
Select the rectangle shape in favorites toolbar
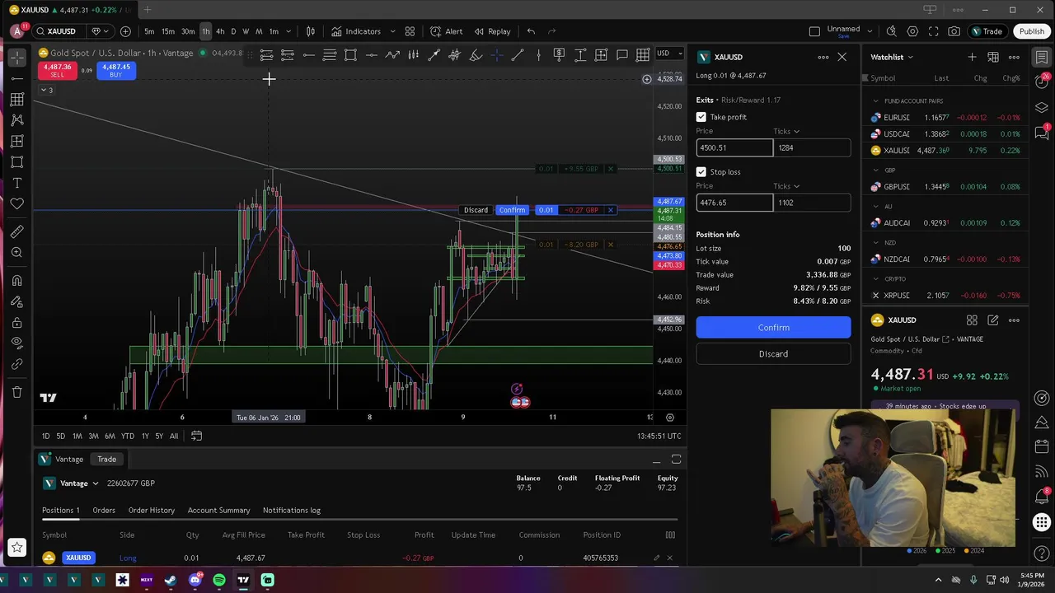[x=350, y=55]
